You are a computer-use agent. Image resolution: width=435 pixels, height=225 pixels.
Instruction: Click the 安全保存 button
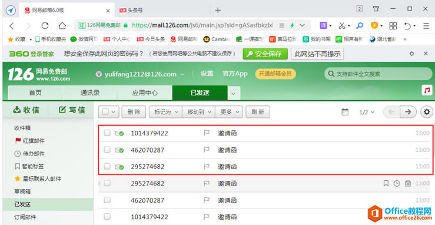(x=265, y=54)
